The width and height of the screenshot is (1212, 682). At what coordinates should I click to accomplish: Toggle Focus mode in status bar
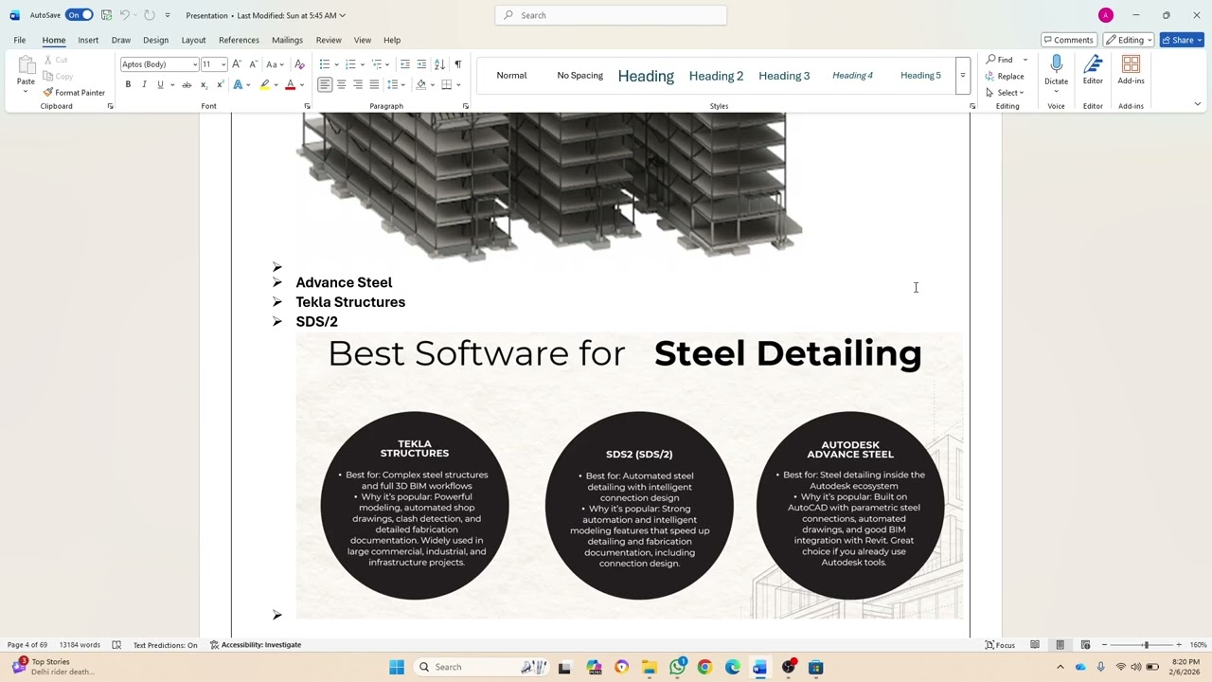[x=1000, y=645]
